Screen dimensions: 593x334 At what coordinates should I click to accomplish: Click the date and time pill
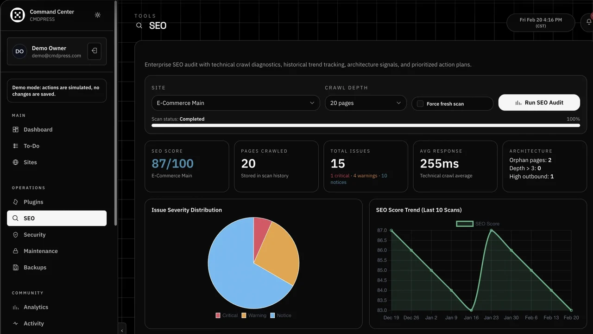point(541,23)
